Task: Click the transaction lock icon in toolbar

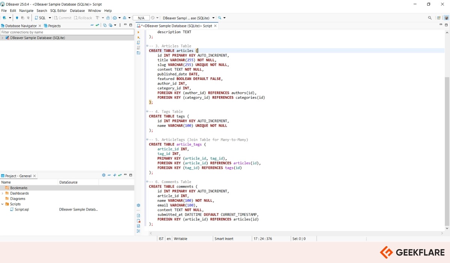Action: tap(108, 18)
